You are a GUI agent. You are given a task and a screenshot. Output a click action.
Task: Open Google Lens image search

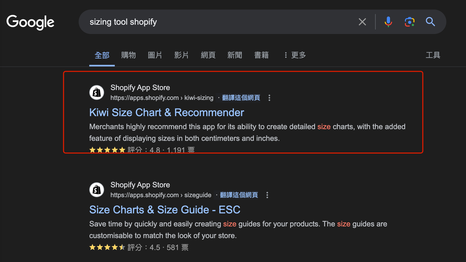point(409,22)
